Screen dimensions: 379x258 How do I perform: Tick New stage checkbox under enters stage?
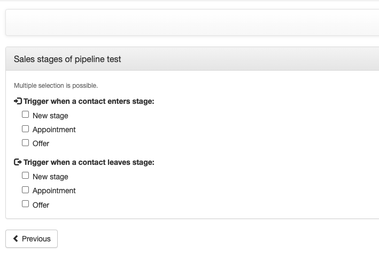[x=25, y=115]
